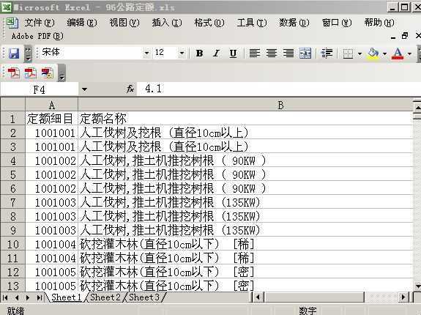Open the 格式(O) menu
This screenshot has width=421, height=315.
click(209, 23)
